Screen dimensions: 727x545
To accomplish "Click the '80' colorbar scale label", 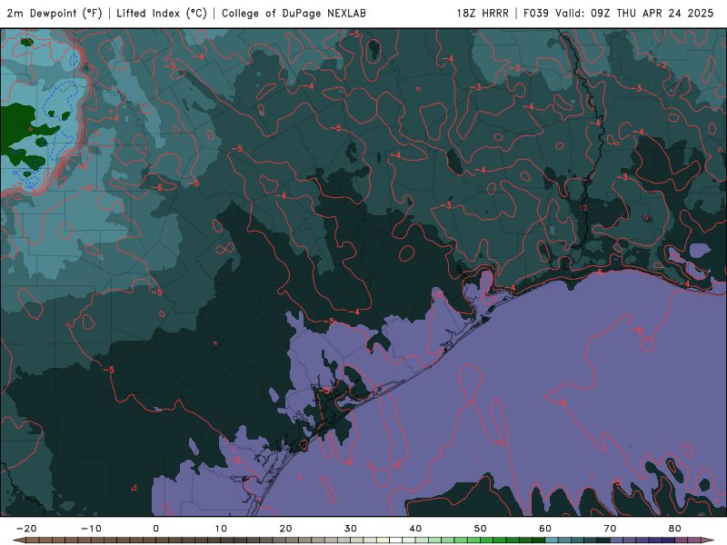I will click(x=675, y=529).
